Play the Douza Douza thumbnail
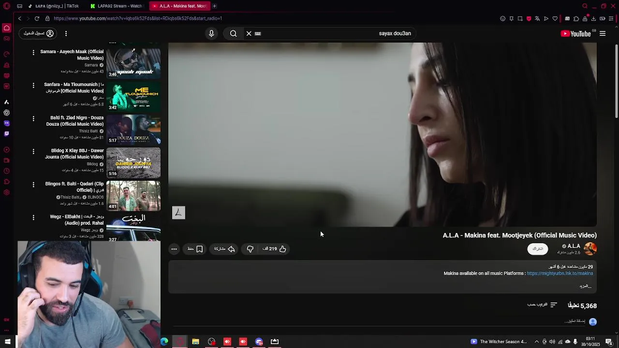Image resolution: width=619 pixels, height=348 pixels. pyautogui.click(x=133, y=129)
